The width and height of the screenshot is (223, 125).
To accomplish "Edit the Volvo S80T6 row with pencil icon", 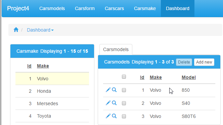I will coord(108,116).
